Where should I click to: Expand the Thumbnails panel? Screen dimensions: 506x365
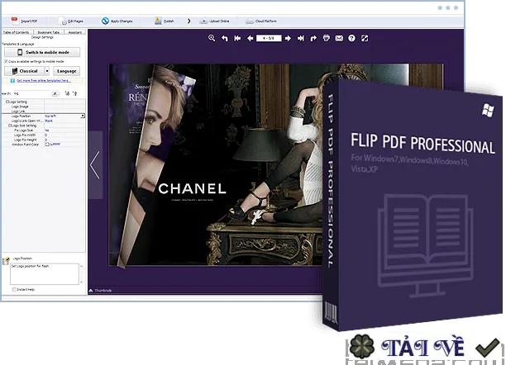click(100, 291)
